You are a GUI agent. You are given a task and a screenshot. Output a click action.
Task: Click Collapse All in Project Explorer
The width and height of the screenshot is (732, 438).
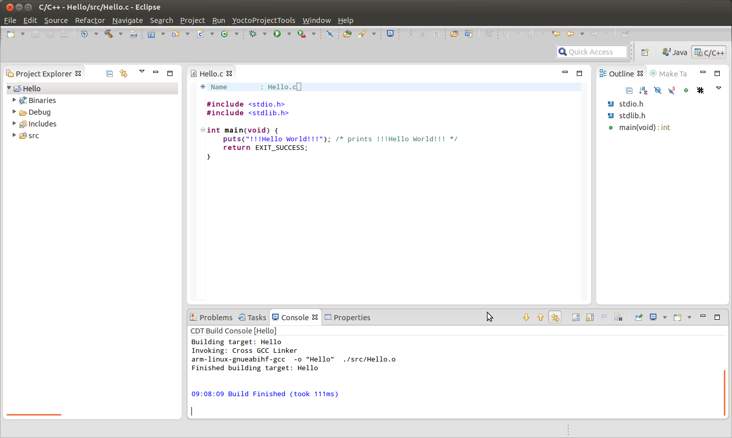[x=109, y=73]
